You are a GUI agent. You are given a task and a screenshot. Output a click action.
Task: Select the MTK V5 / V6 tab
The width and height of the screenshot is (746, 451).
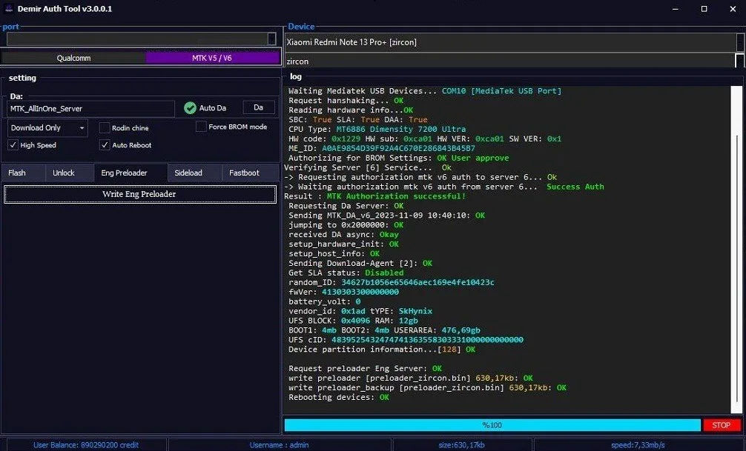pos(212,58)
